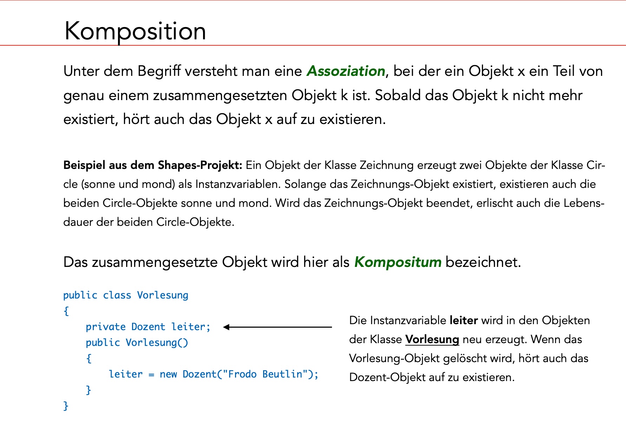Viewport: 626px width, 439px height.
Task: Click the opening brace after the class declaration
Action: pos(66,311)
